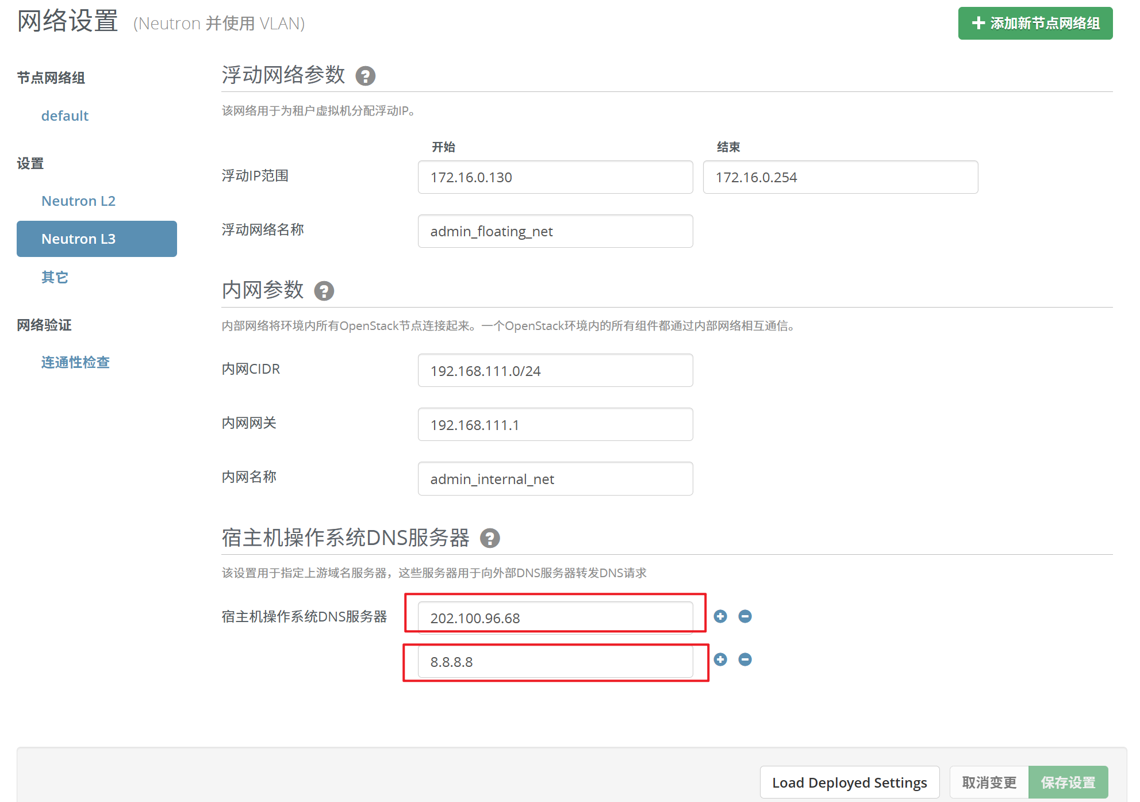Click minus icon beside 8.8.8.8 field

click(x=745, y=659)
